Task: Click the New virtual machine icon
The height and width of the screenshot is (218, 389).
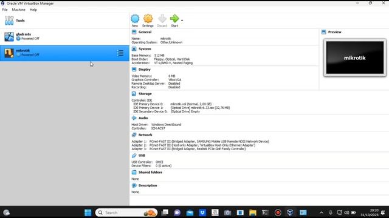Action: (x=135, y=19)
